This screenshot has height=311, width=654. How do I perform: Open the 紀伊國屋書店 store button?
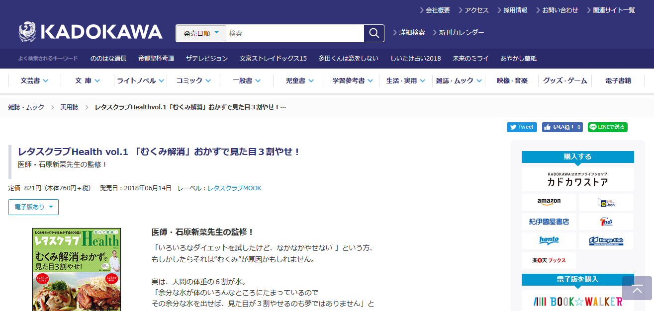[549, 222]
